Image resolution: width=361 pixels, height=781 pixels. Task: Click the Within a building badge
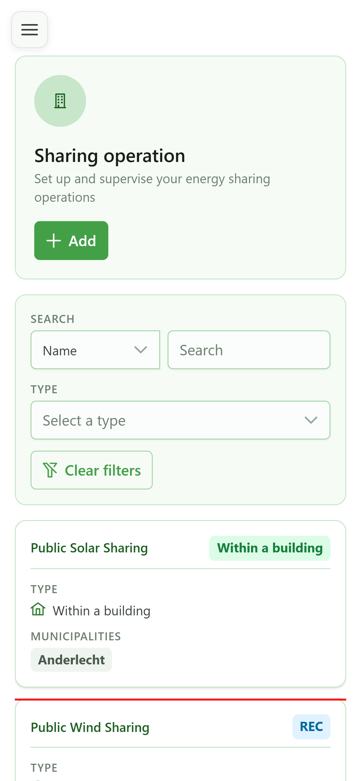pos(270,548)
